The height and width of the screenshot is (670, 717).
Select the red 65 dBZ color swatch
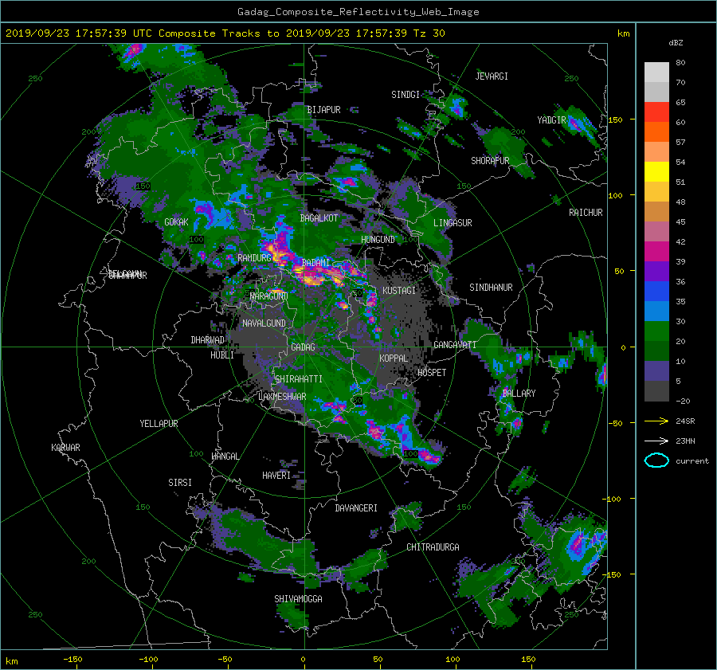coord(656,112)
